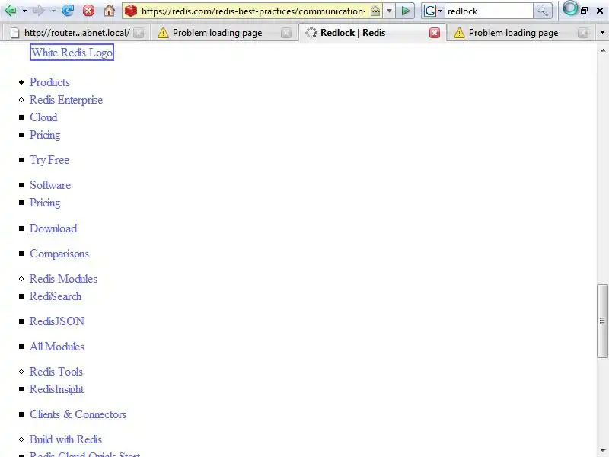609x457 pixels.
Task: Go back with the green back arrow
Action: 11,11
